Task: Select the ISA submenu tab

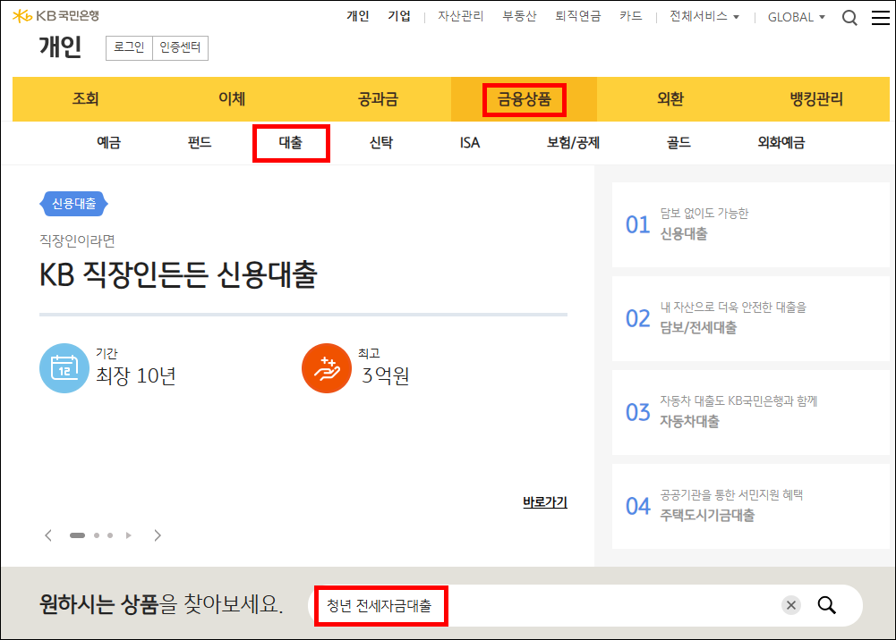Action: (x=470, y=143)
